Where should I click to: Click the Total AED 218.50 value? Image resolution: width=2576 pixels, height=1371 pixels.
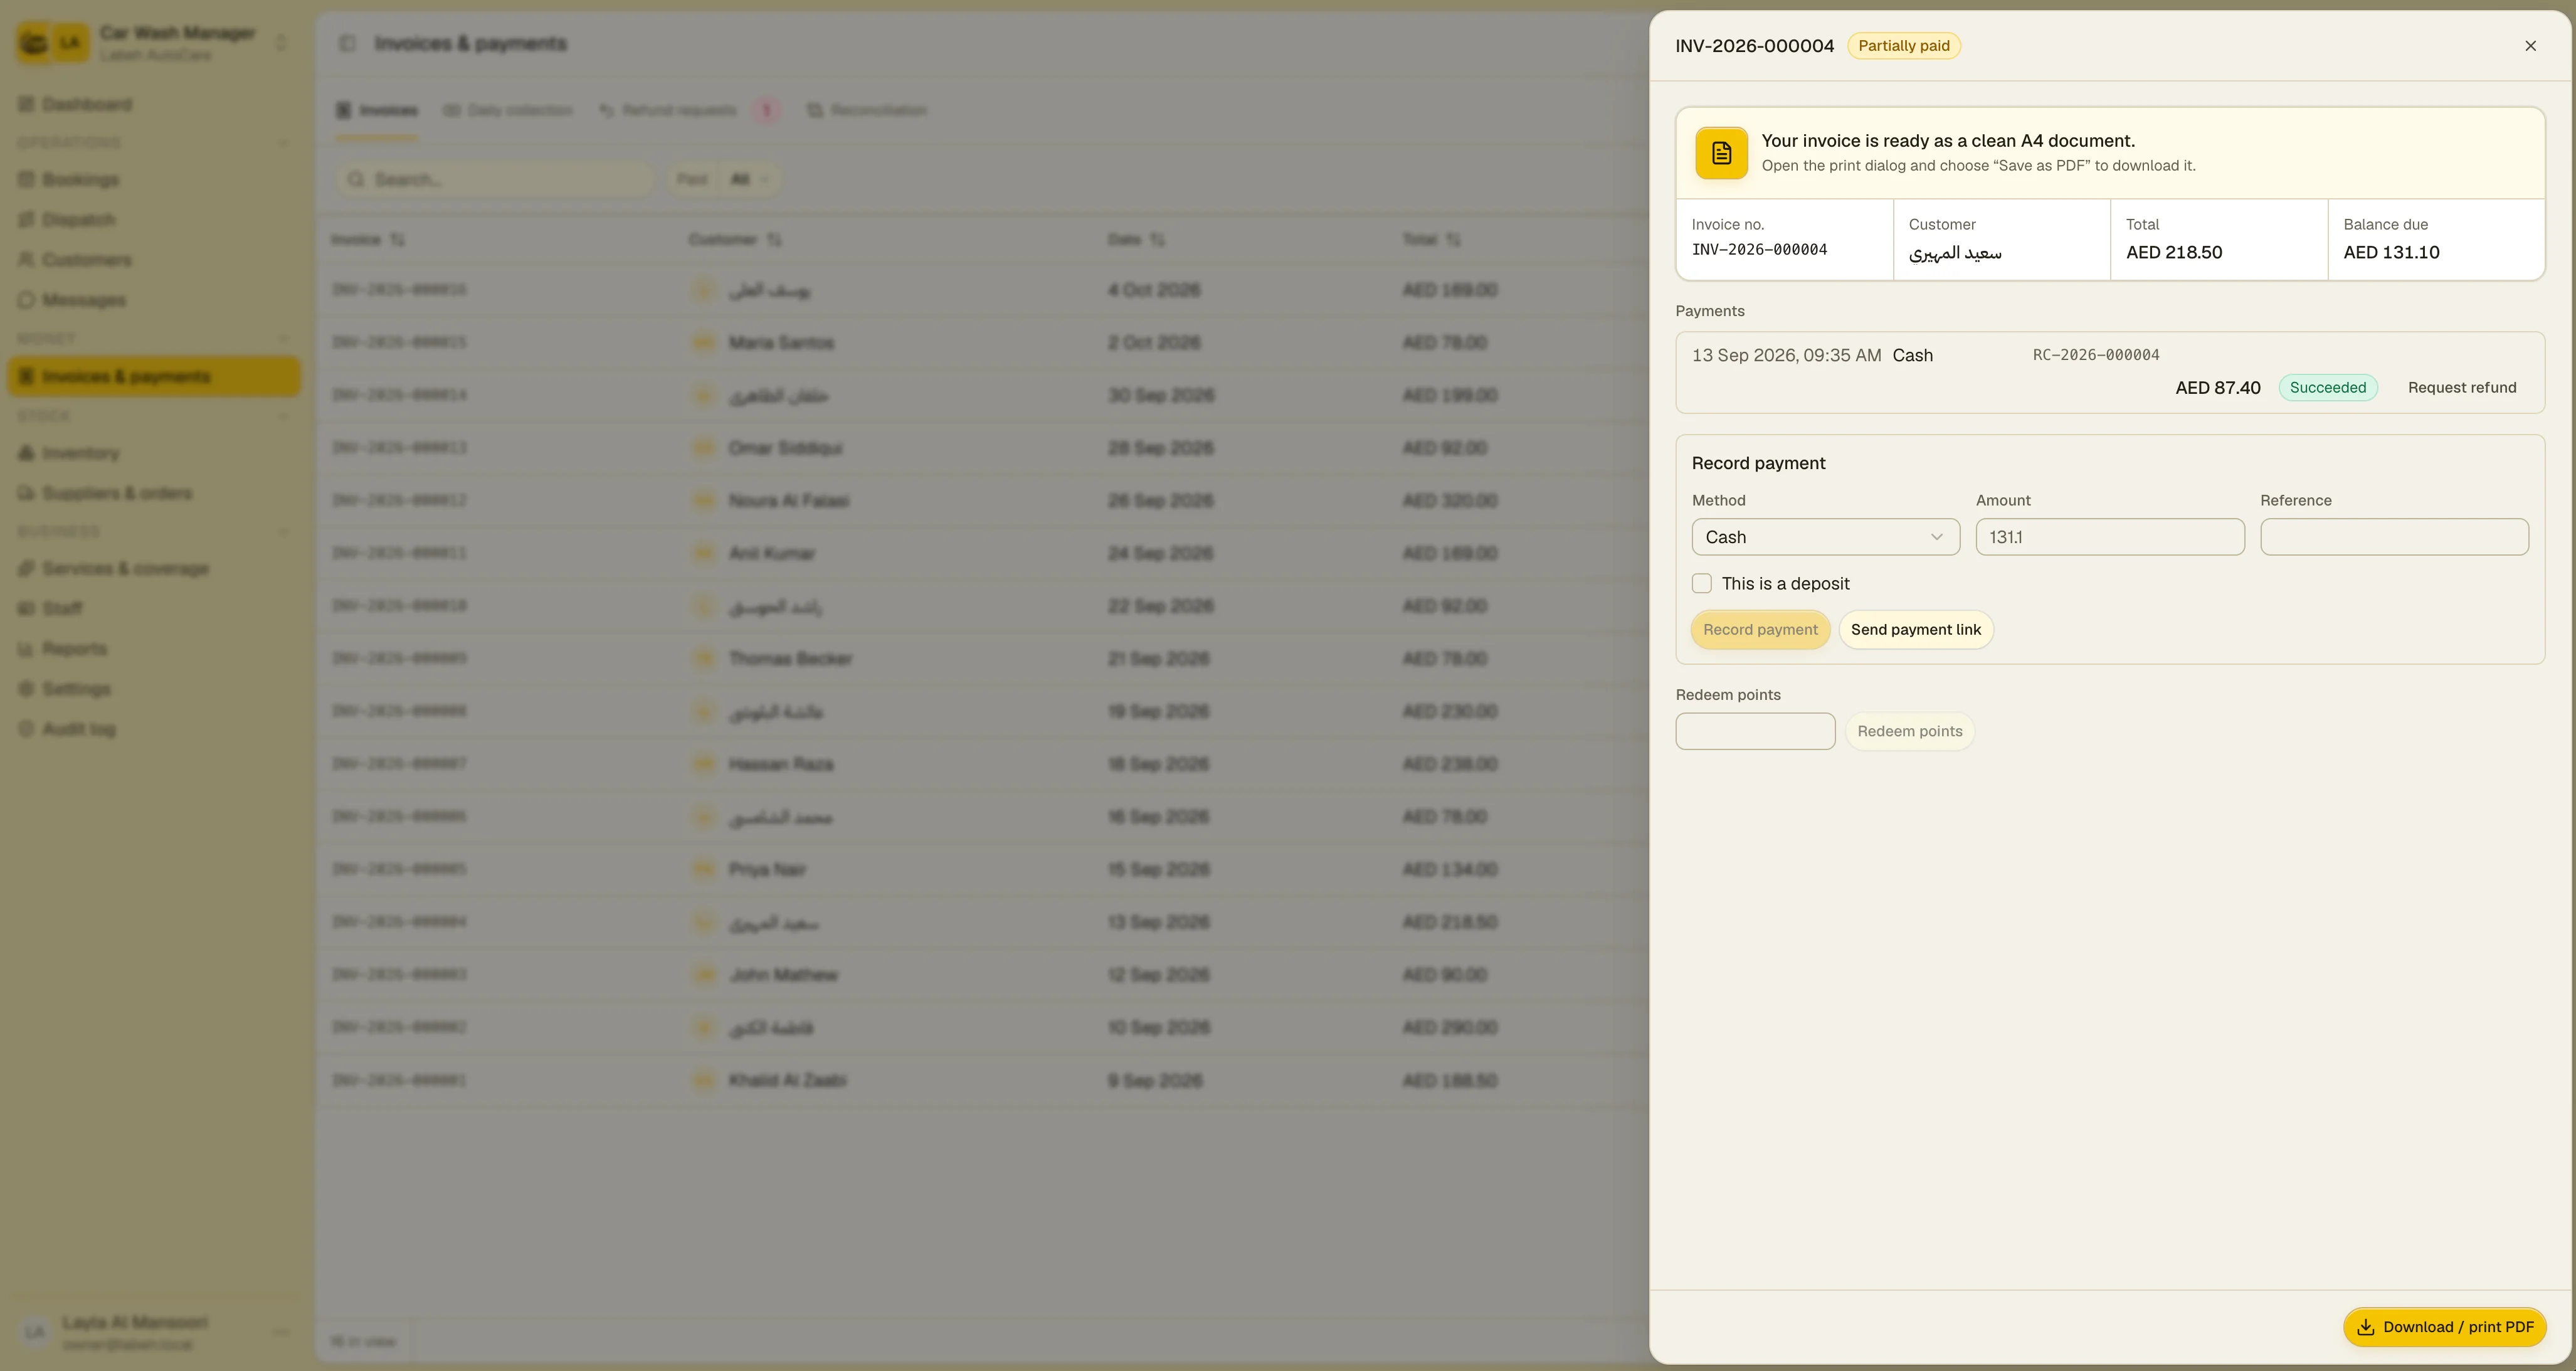2174,252
